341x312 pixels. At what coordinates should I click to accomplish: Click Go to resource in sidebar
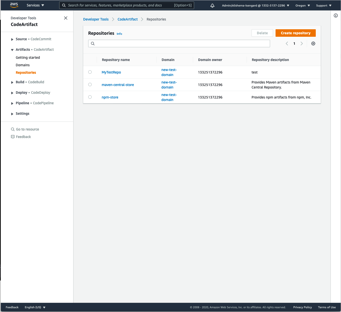[25, 129]
